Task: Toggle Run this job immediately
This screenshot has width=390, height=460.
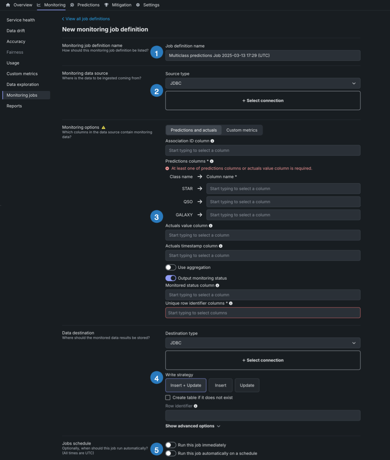Action: tap(170, 445)
